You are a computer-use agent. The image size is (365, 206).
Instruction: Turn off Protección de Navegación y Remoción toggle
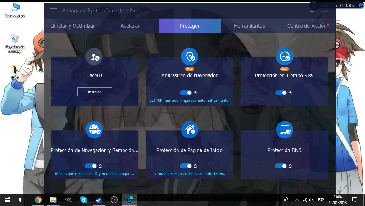click(x=91, y=166)
